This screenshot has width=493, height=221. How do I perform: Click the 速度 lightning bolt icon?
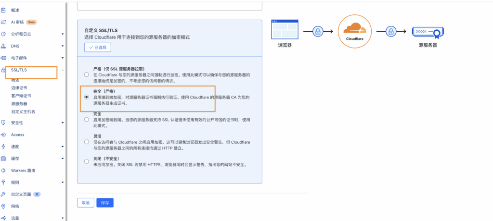click(3, 147)
